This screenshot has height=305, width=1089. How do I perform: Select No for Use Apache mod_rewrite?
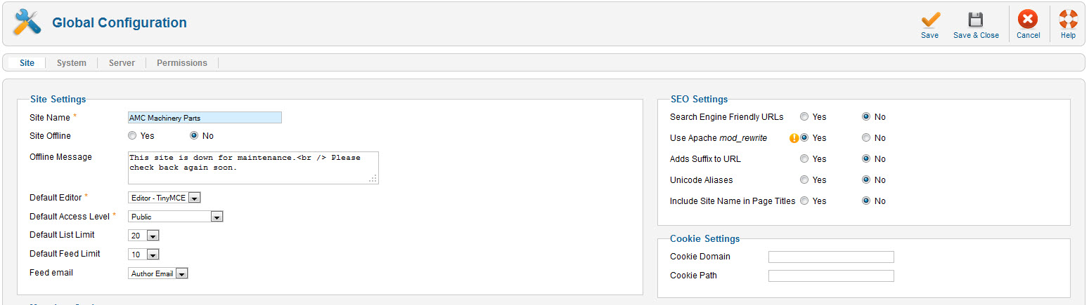tap(866, 138)
